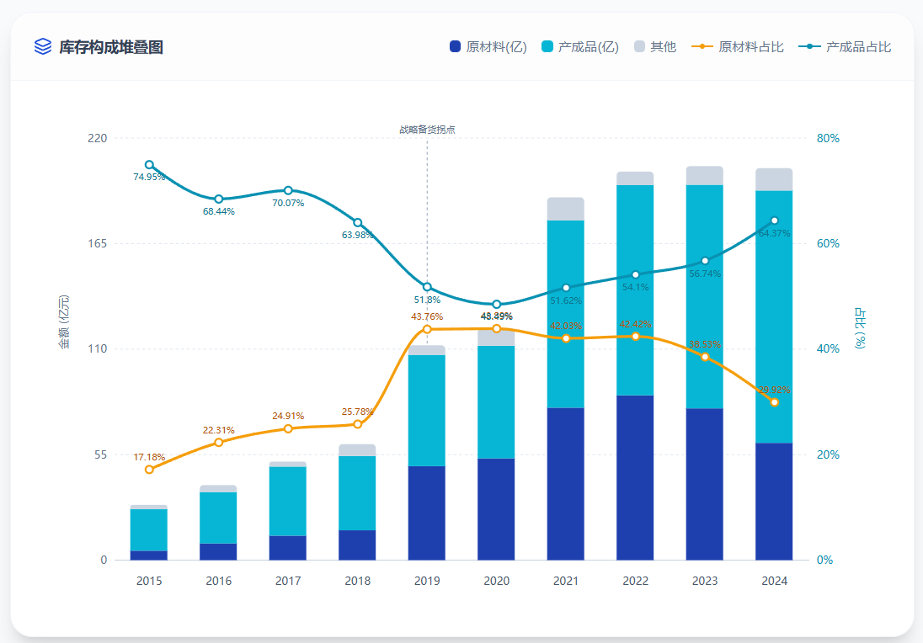Click the 2023 grey 其他 bar segment

[x=705, y=175]
